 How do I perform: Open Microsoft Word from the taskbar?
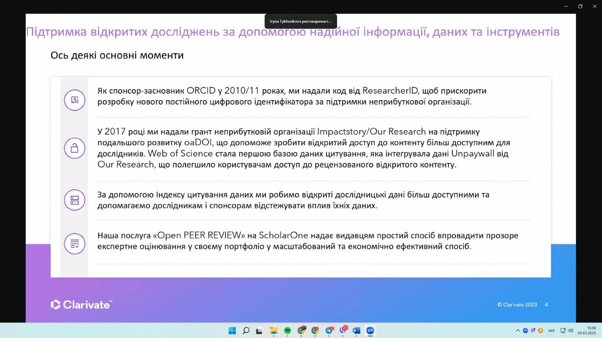pos(357,330)
